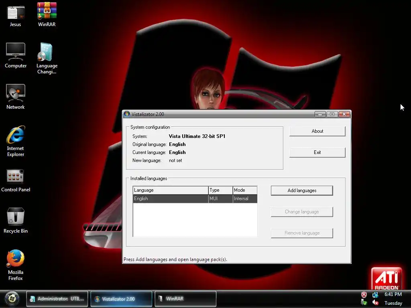The image size is (411, 308).
Task: Click the 'not set' new language value
Action: [175, 160]
